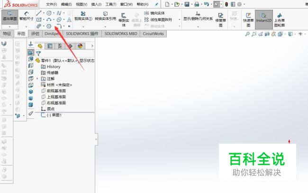
Task: Select the Spline sketch tool
Action: [x=59, y=13]
